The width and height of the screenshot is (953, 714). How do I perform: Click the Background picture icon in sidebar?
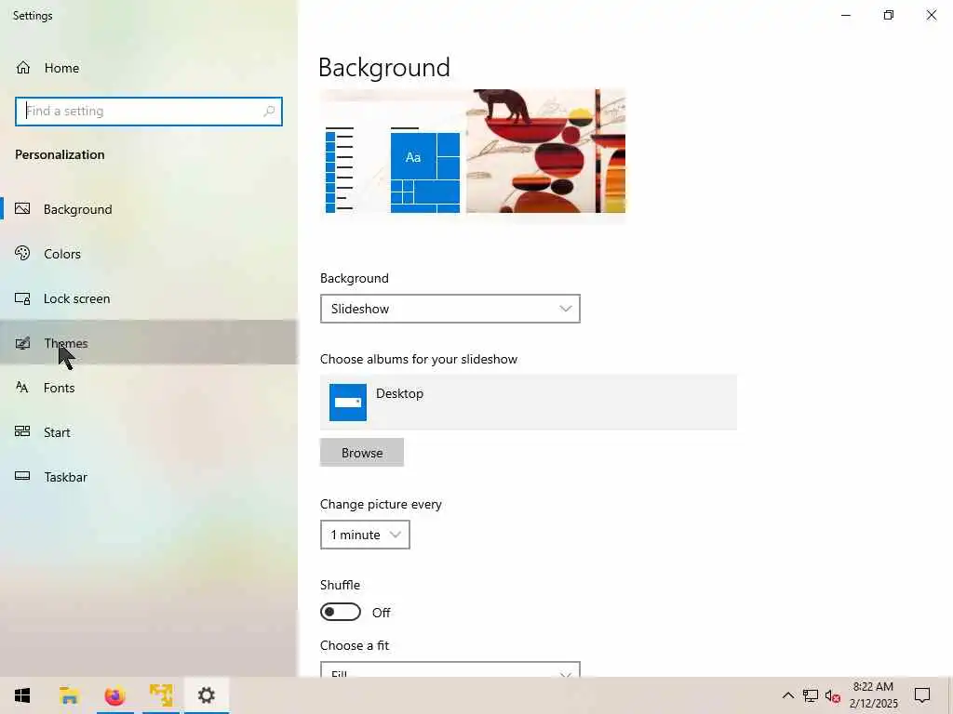(22, 209)
